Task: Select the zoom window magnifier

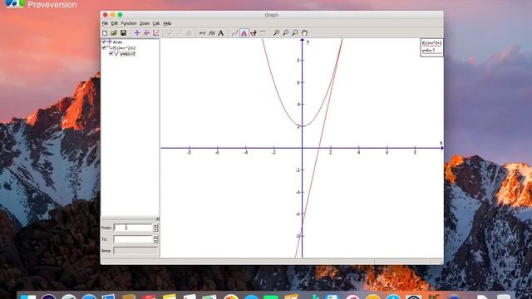Action: coord(295,33)
